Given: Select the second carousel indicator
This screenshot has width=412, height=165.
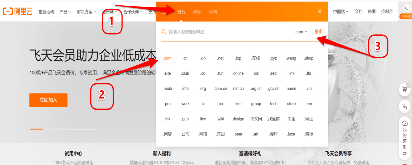Looking at the screenshot, I should tap(49, 129).
